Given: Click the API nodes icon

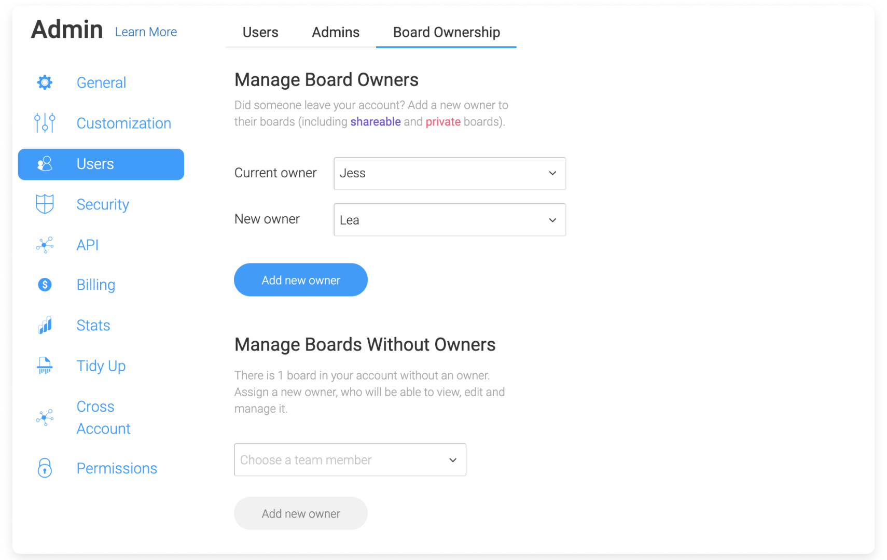Looking at the screenshot, I should [x=45, y=245].
